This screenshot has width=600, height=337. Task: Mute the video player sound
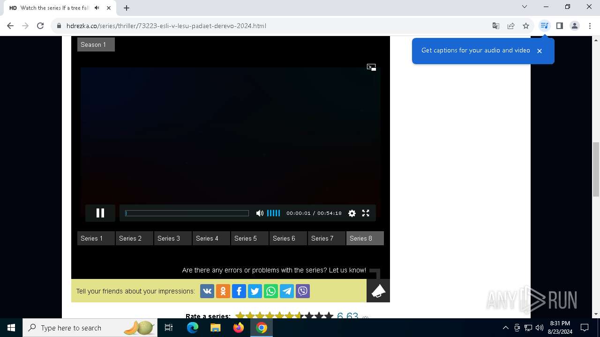click(260, 213)
